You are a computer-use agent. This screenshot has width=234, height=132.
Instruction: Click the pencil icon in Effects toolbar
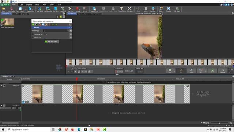pyautogui.click(x=46, y=25)
